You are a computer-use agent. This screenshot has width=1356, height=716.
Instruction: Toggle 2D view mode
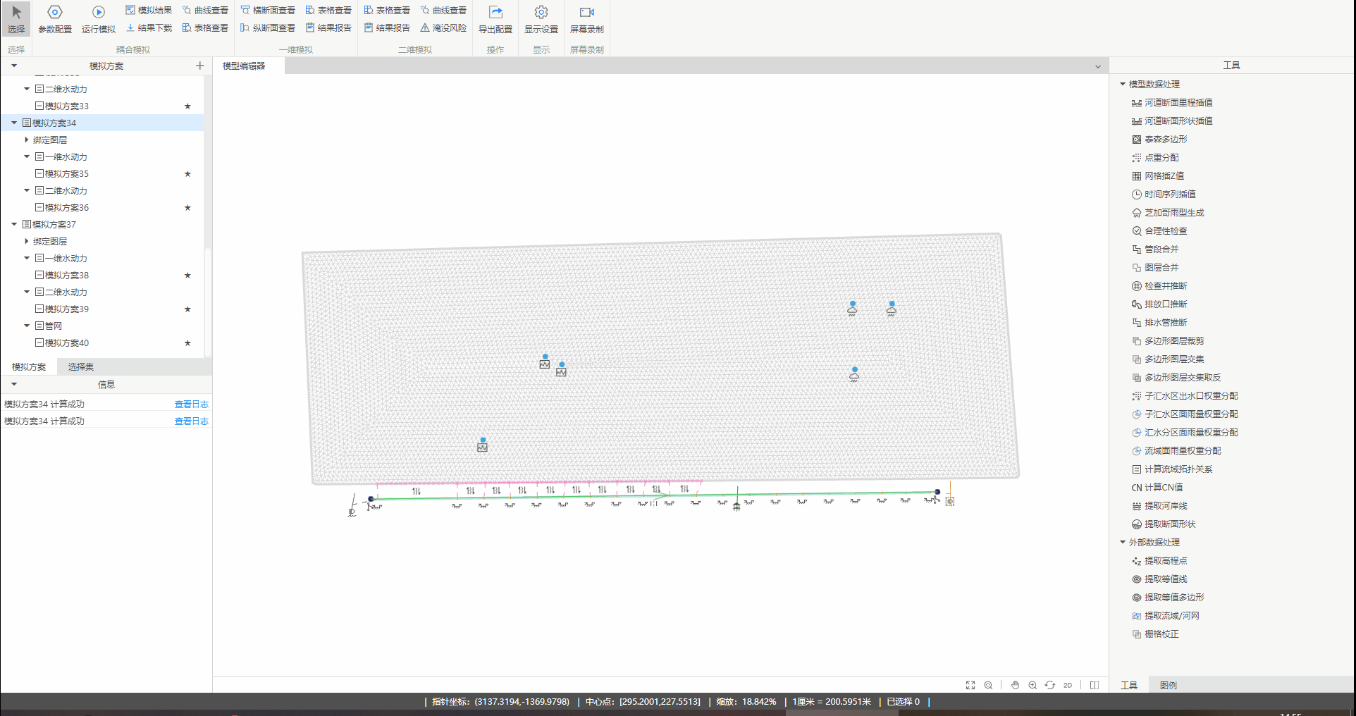pos(1068,685)
